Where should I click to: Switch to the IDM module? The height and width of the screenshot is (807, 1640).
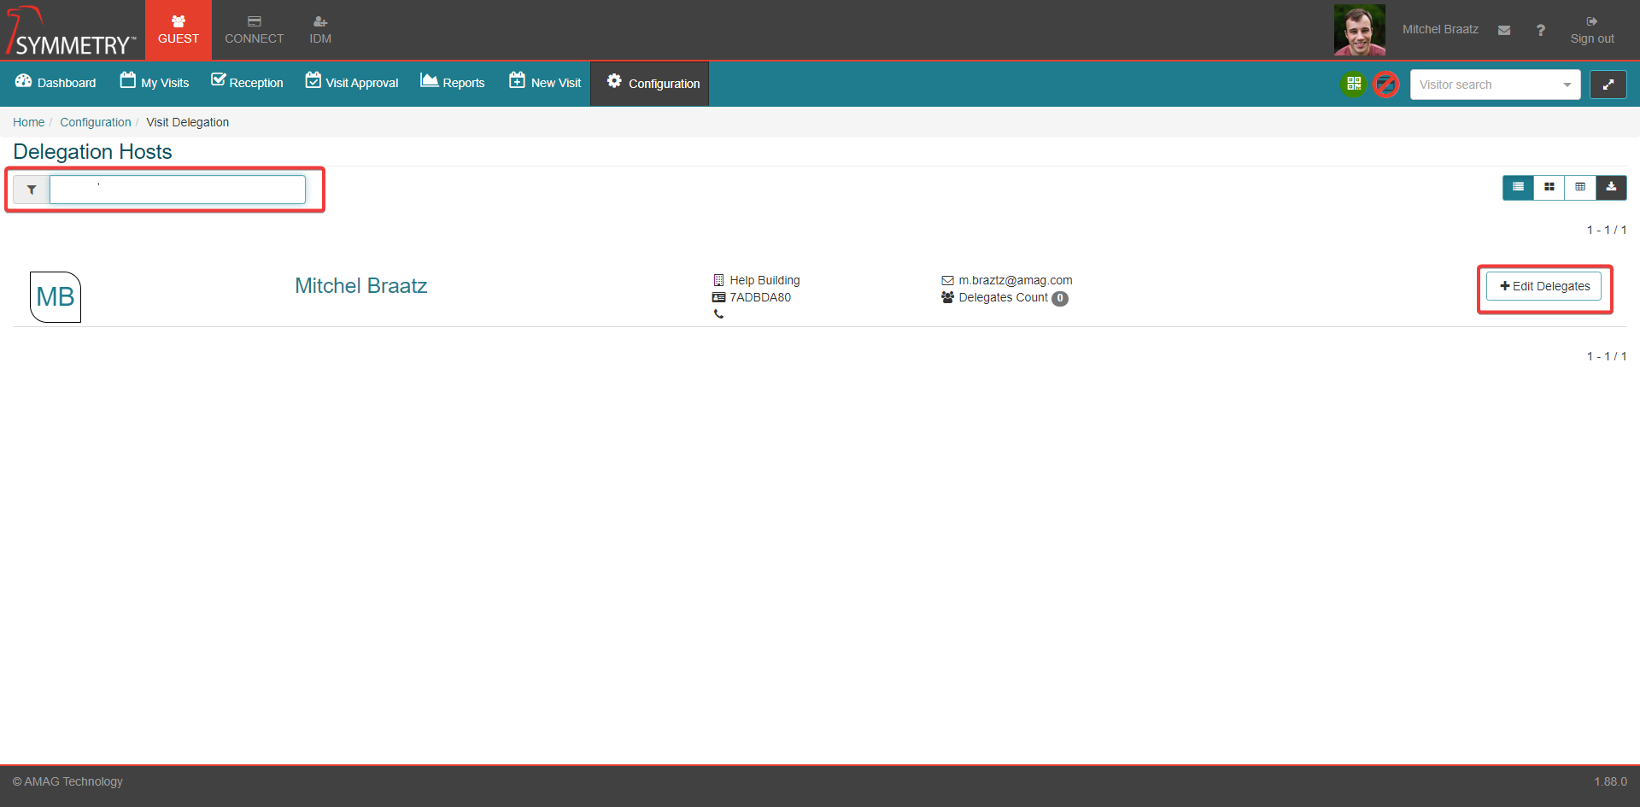click(x=320, y=30)
